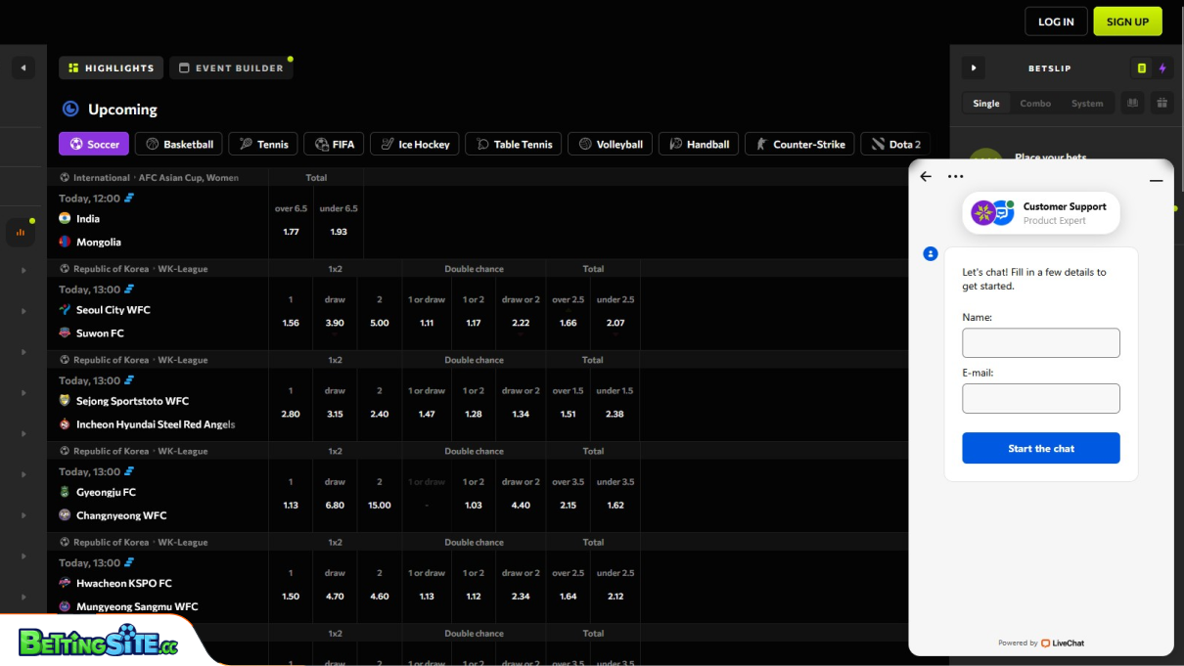
Task: Click the betslip book rules icon
Action: (1133, 103)
